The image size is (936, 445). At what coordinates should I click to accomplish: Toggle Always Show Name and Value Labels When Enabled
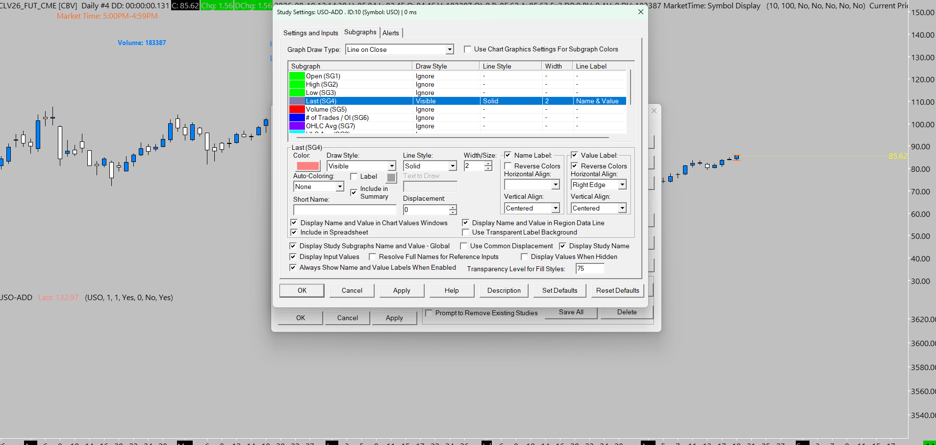293,267
